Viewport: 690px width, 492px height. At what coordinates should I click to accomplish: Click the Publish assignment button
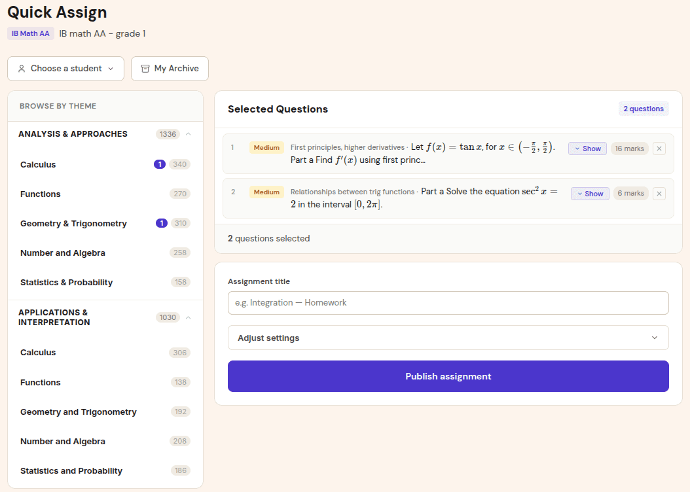[448, 376]
